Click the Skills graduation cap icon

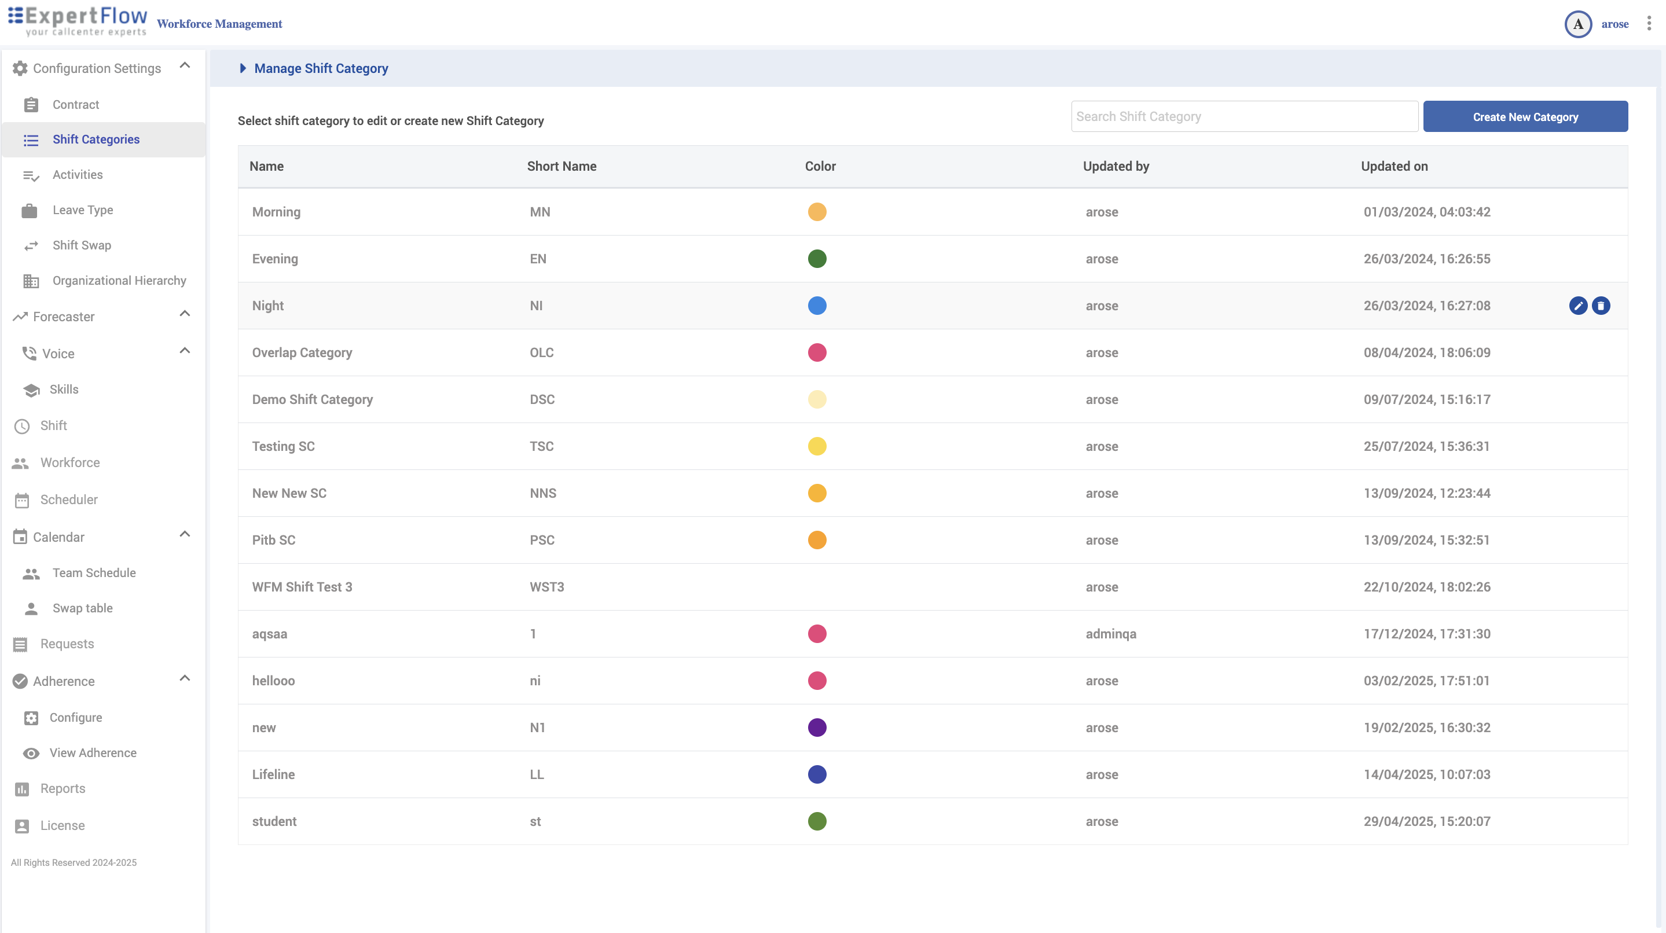(31, 390)
